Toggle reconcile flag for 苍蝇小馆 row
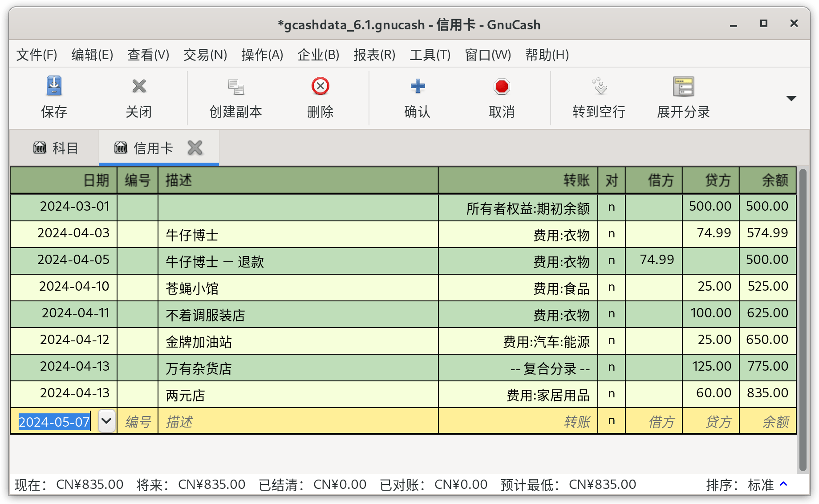Viewport: 819px width, 504px height. [x=612, y=288]
